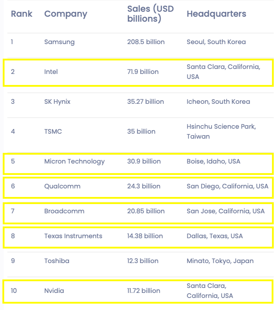This screenshot has height=310, width=276.
Task: Click the Boise, Idaho, USA cell
Action: pyautogui.click(x=213, y=161)
